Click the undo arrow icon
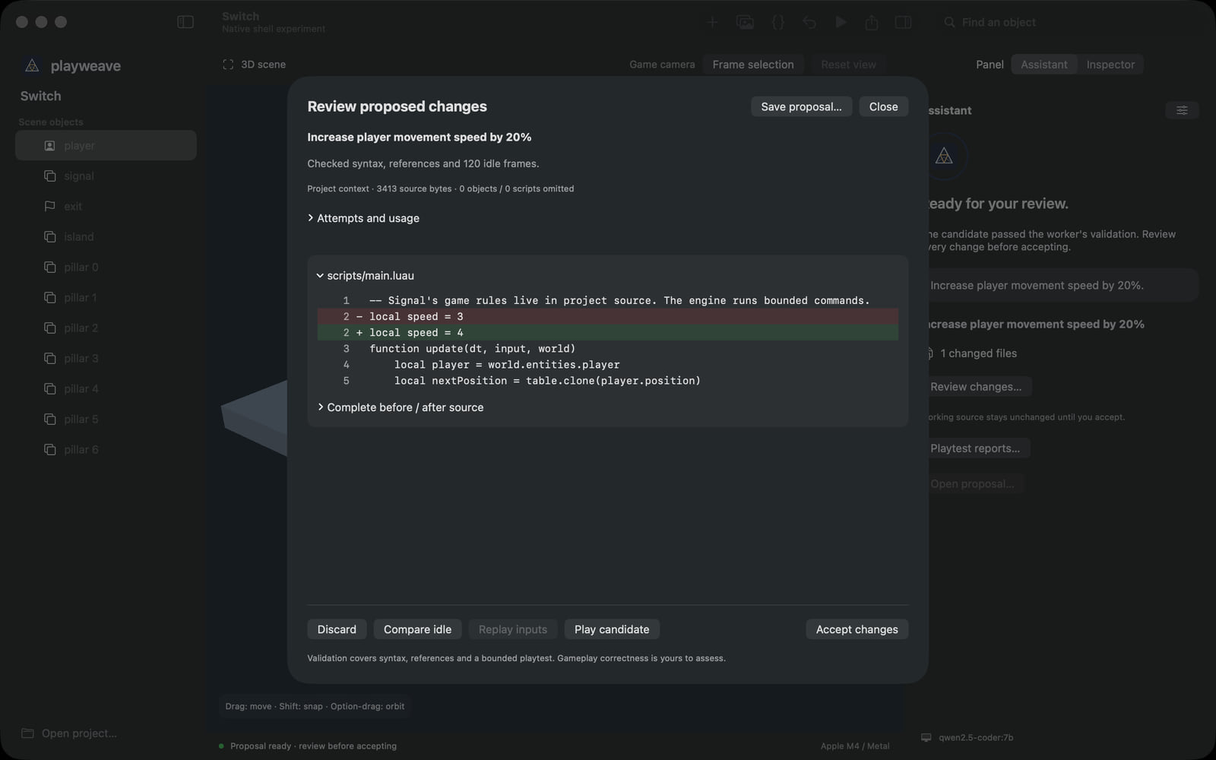Image resolution: width=1216 pixels, height=760 pixels. click(x=809, y=22)
